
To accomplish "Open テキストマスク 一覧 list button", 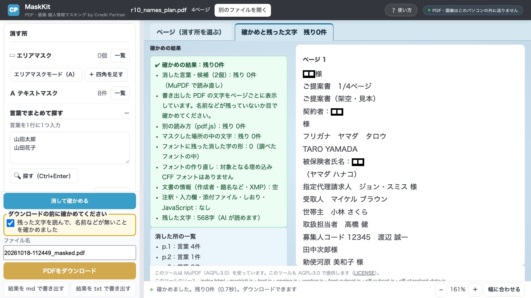I will pyautogui.click(x=120, y=93).
